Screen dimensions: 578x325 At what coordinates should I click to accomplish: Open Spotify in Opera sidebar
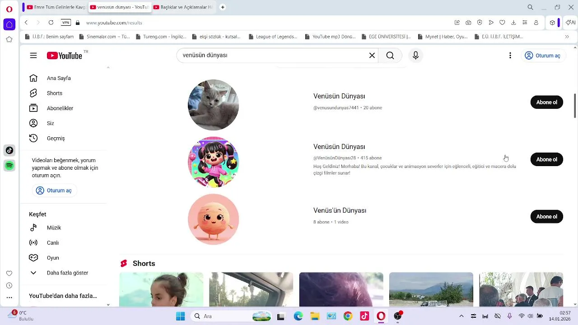pyautogui.click(x=9, y=166)
